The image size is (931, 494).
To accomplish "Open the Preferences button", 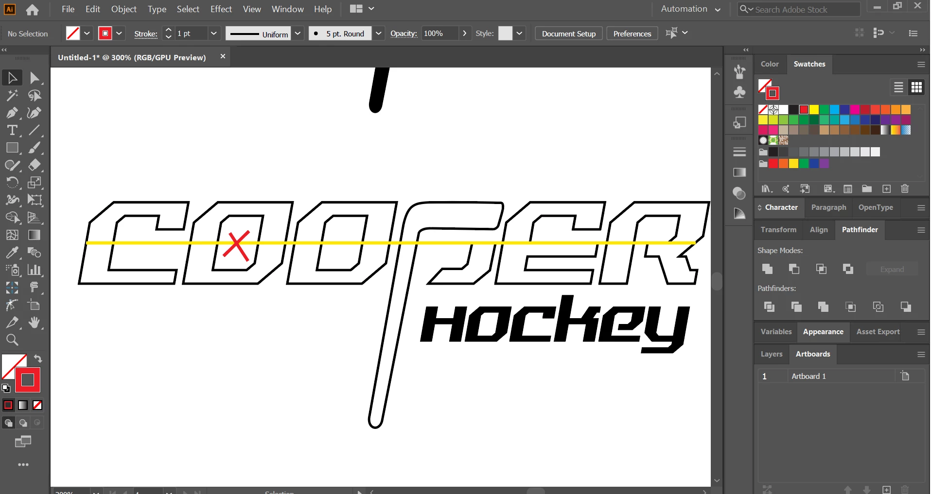I will point(632,34).
